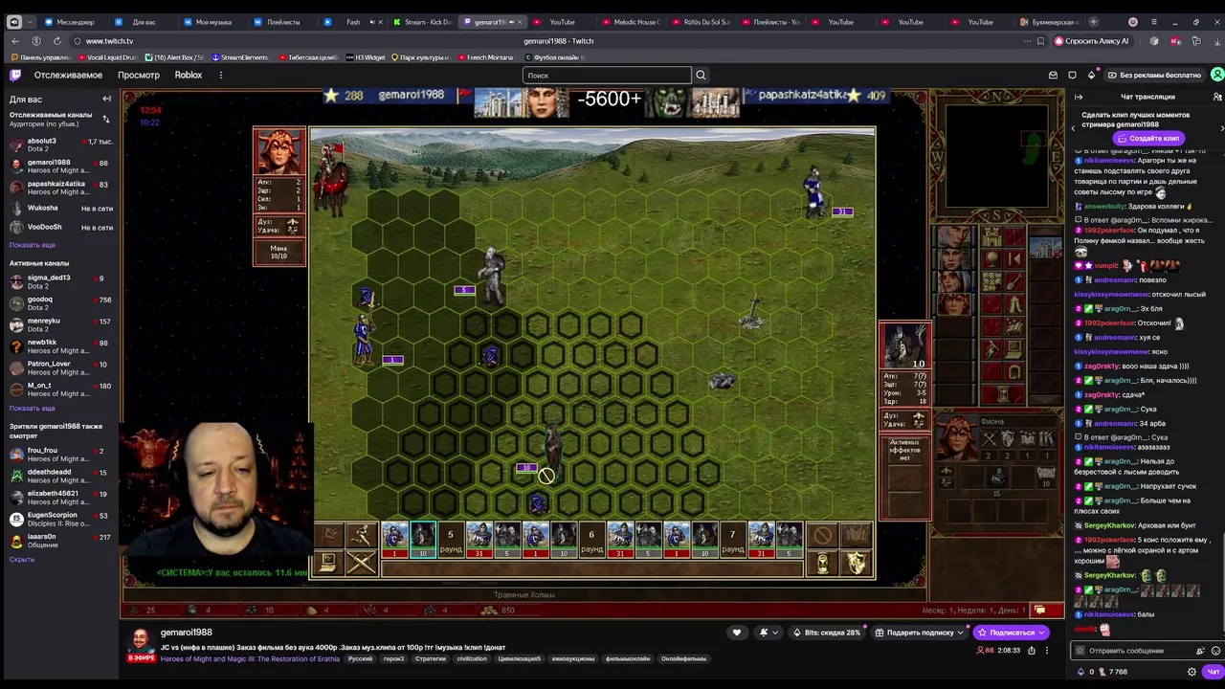Open the Roblox nav link
This screenshot has width=1225, height=689.
[189, 75]
